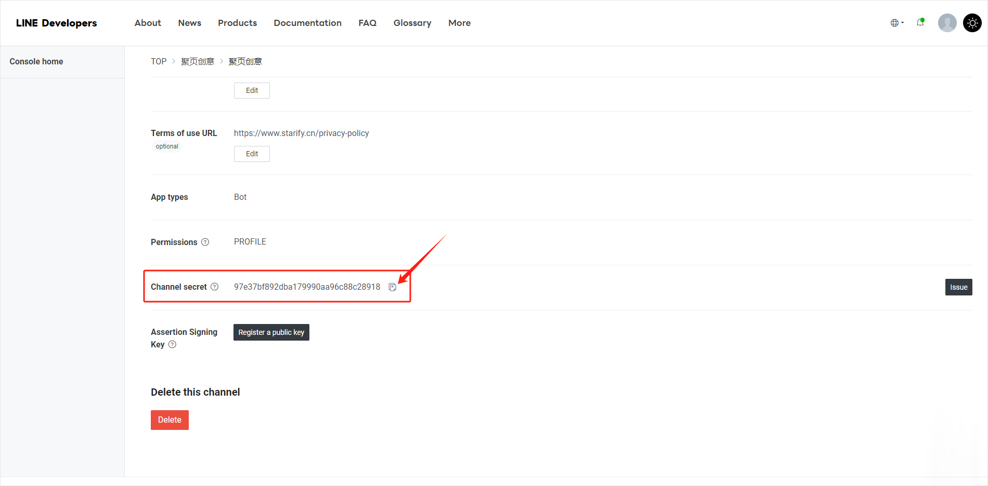Open the News menu item

coord(190,23)
